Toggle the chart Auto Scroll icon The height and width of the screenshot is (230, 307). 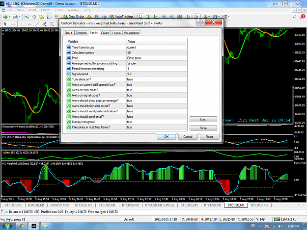188,17
